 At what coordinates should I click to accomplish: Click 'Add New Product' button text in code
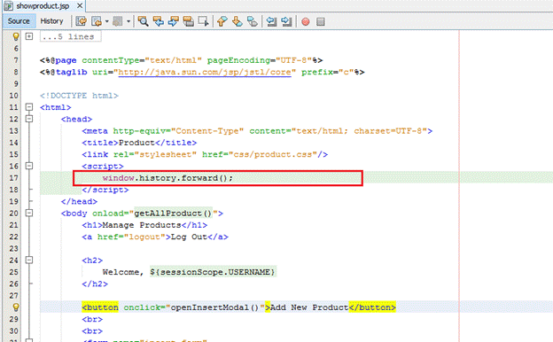tap(309, 307)
